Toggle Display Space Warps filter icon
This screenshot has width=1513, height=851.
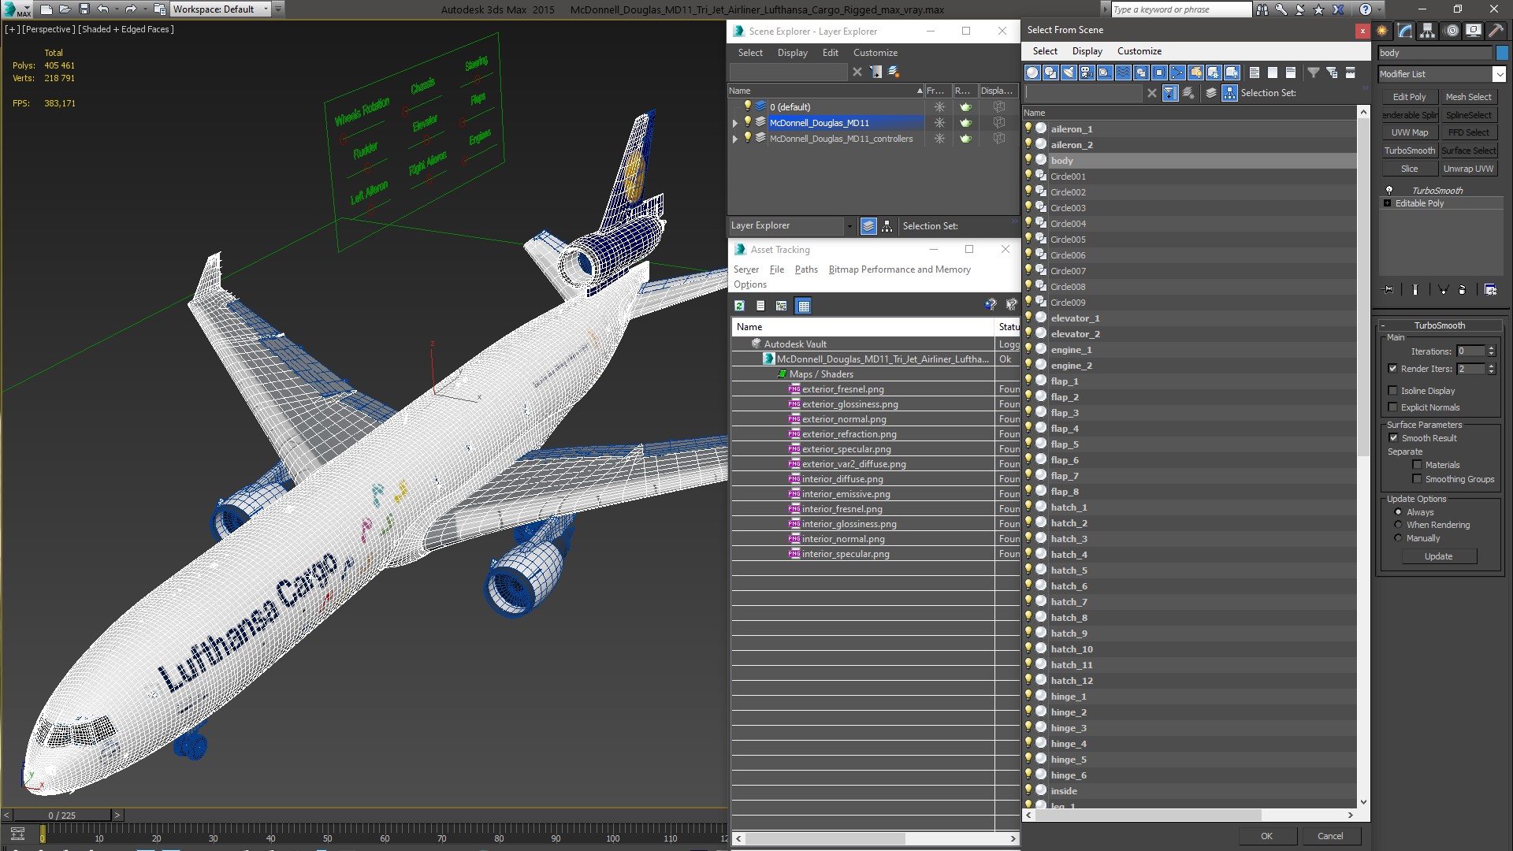coord(1123,72)
